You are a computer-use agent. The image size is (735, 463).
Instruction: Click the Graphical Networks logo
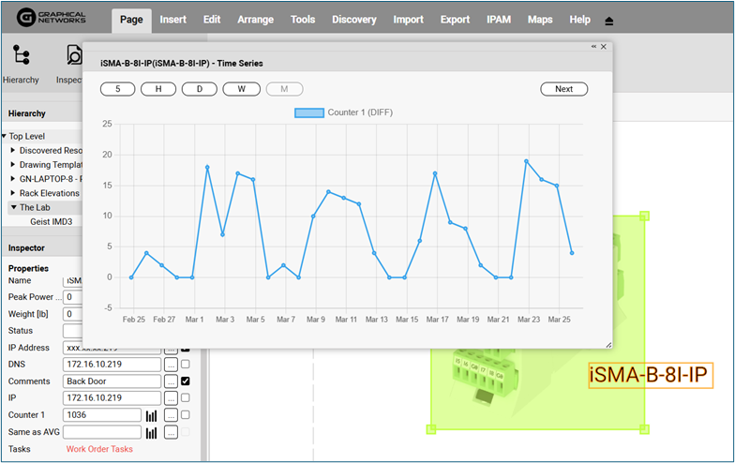coord(51,17)
